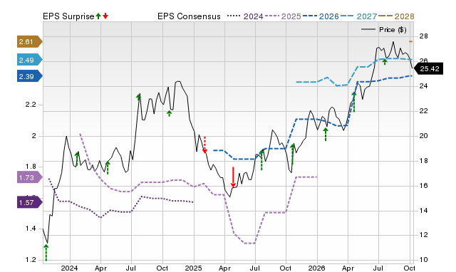Screen dimensions: 456x272
Task: Select the green EPS surprise arrow of April 2024
Action: click(108, 167)
